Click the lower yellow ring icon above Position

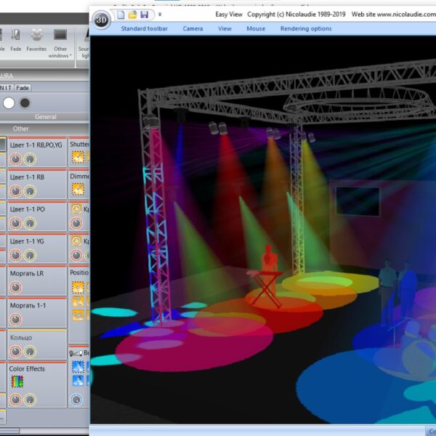76,241
